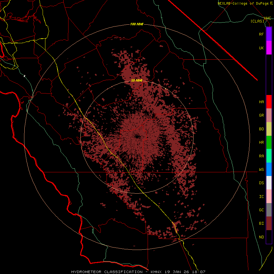
Task: Click the BD legend label
Action: pos(261,129)
